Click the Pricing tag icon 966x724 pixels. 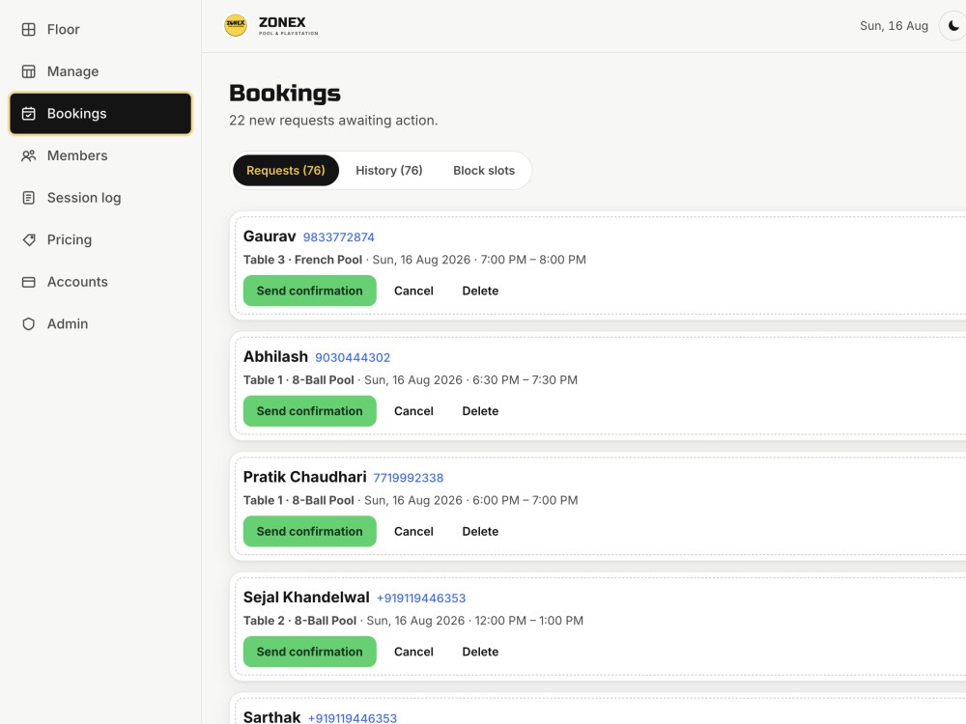point(28,239)
